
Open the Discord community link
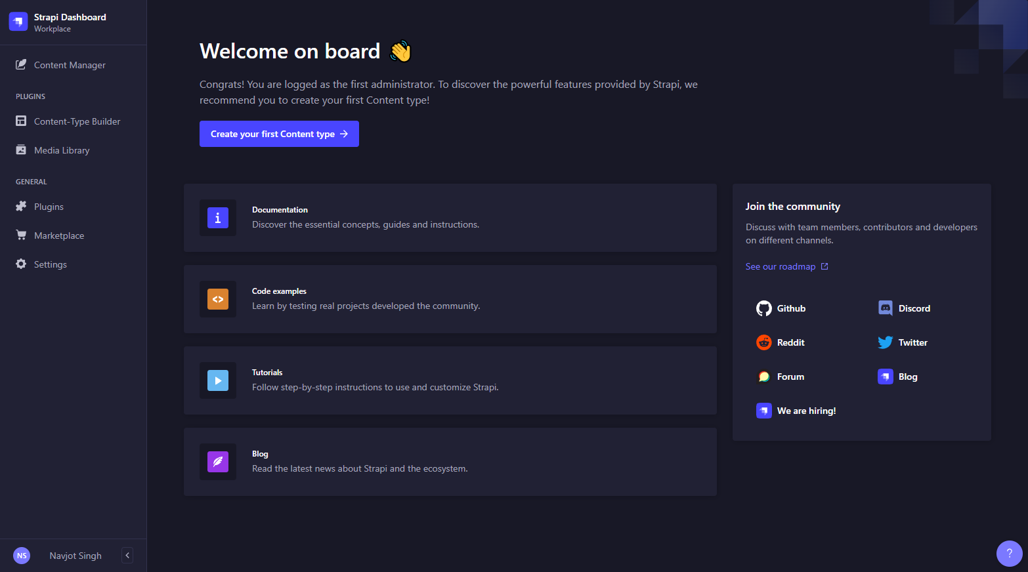[x=905, y=308]
